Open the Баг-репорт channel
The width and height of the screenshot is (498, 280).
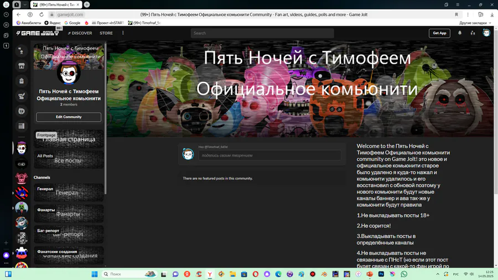[69, 234]
